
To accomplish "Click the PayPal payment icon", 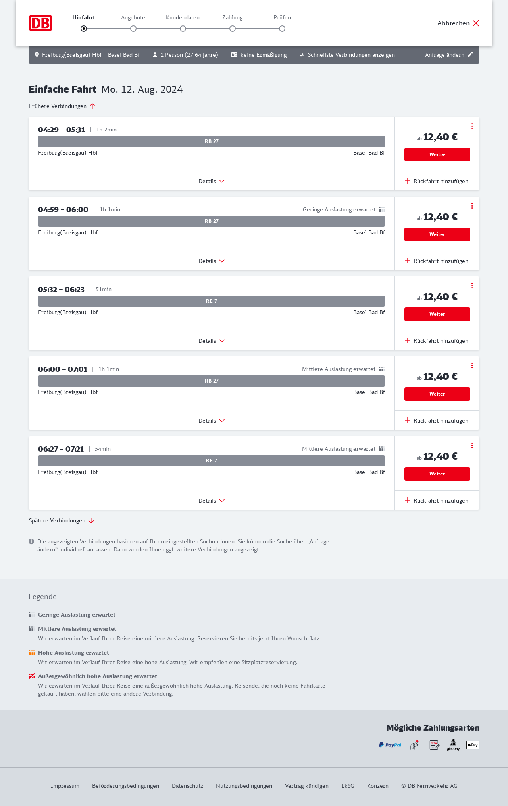I will pyautogui.click(x=390, y=745).
